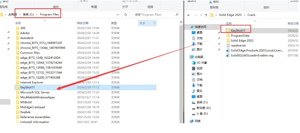The image size is (300, 133).
Task: Select the Common Files folder icon
Action: pos(17,53)
